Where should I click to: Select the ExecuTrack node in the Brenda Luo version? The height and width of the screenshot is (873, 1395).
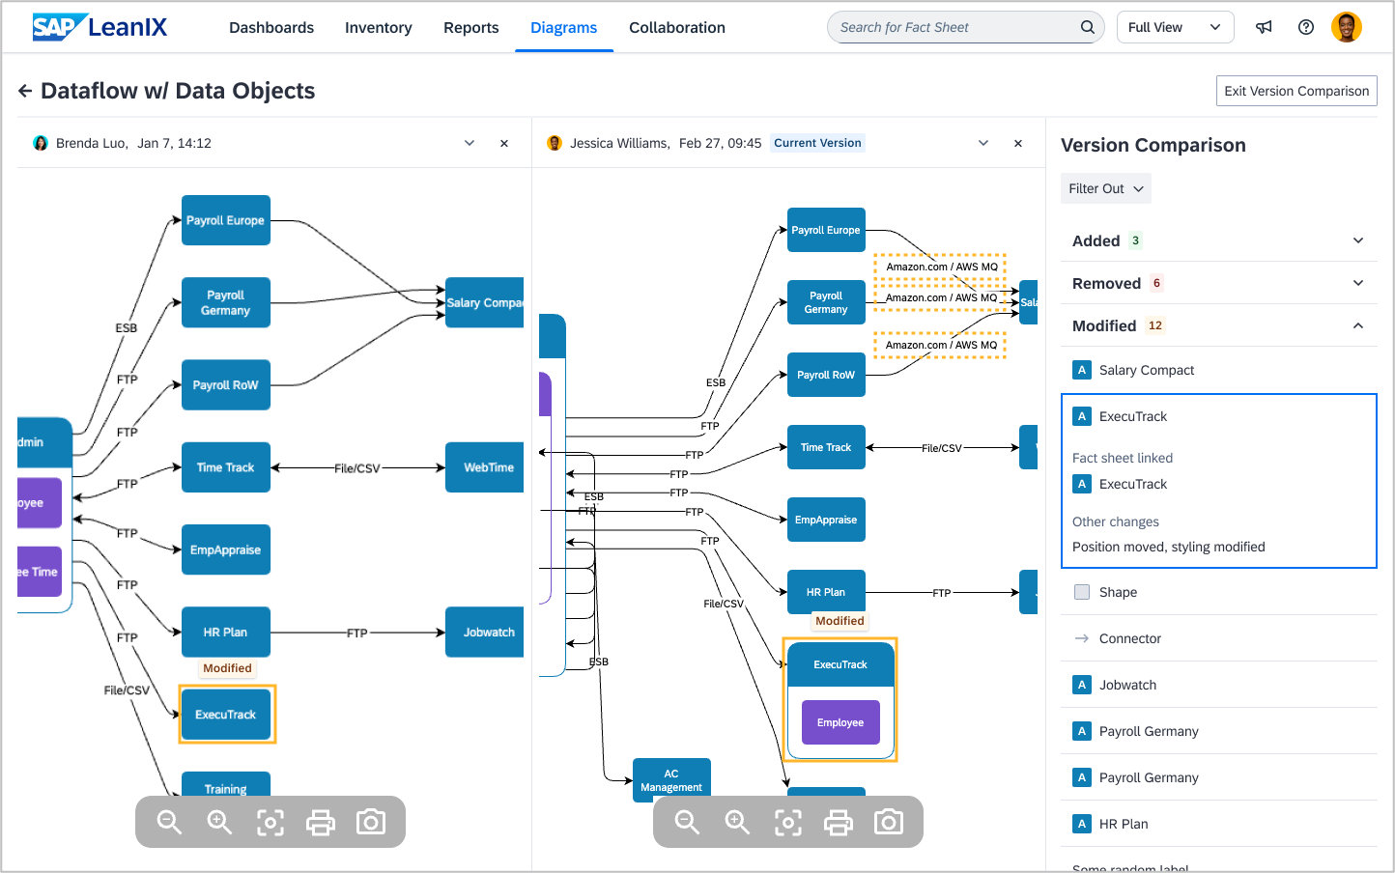tap(226, 715)
